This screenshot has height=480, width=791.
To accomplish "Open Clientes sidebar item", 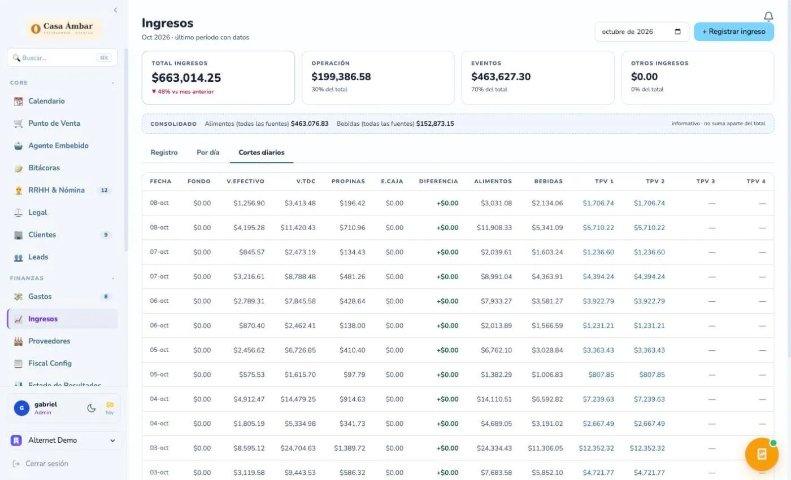I will point(62,235).
